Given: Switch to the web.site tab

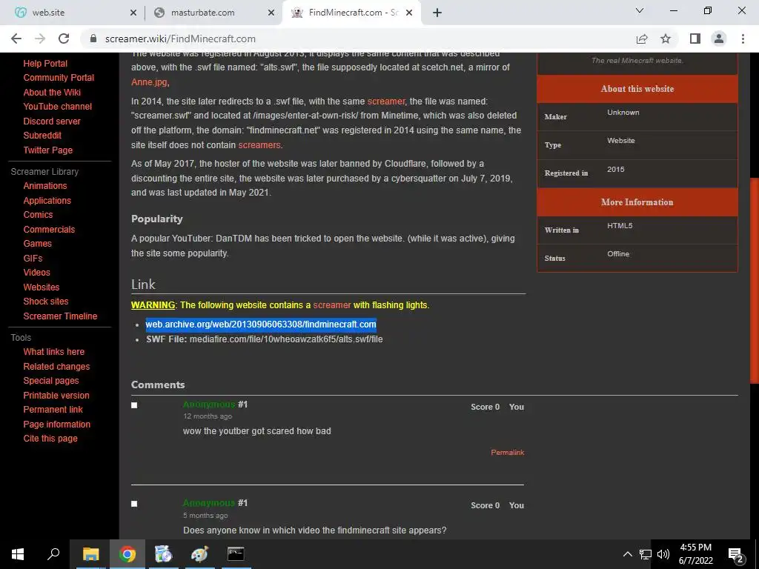Looking at the screenshot, I should (73, 13).
